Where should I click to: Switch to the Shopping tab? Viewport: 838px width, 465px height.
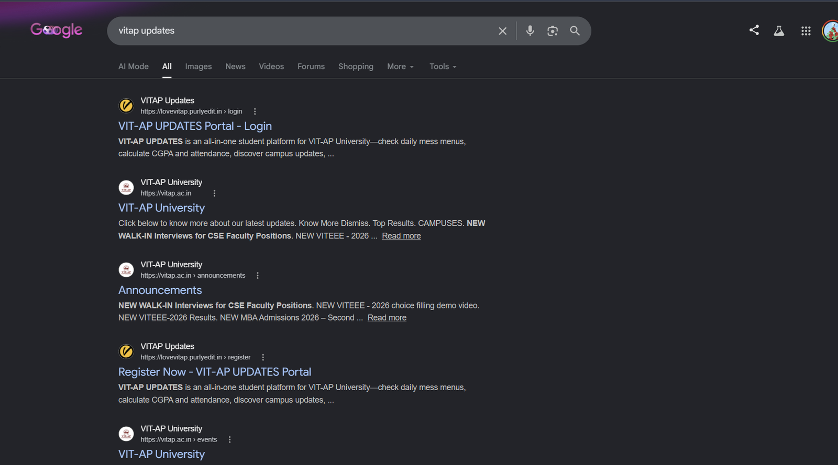coord(356,66)
